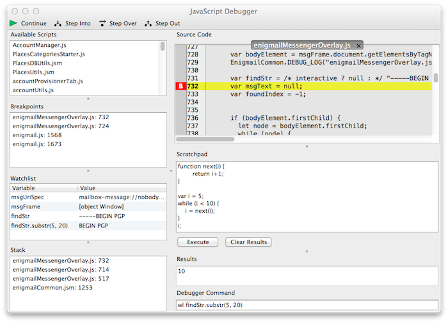Click the window's green zoom button
Screen dimensions: 448x323
pos(36,11)
